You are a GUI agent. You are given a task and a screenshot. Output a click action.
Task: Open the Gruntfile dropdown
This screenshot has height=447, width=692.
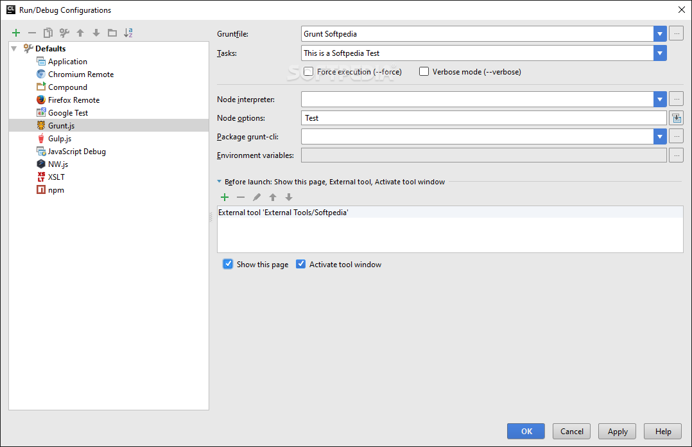point(660,33)
